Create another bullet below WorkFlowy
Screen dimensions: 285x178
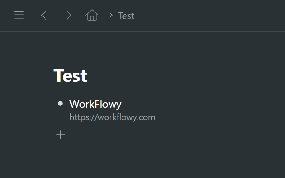tap(61, 135)
